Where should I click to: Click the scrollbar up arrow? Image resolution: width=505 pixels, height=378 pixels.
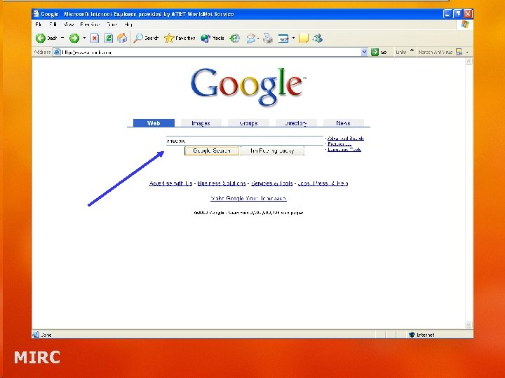(x=469, y=61)
